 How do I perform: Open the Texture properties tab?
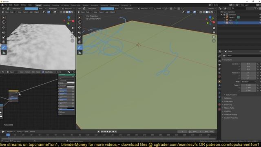219,109
